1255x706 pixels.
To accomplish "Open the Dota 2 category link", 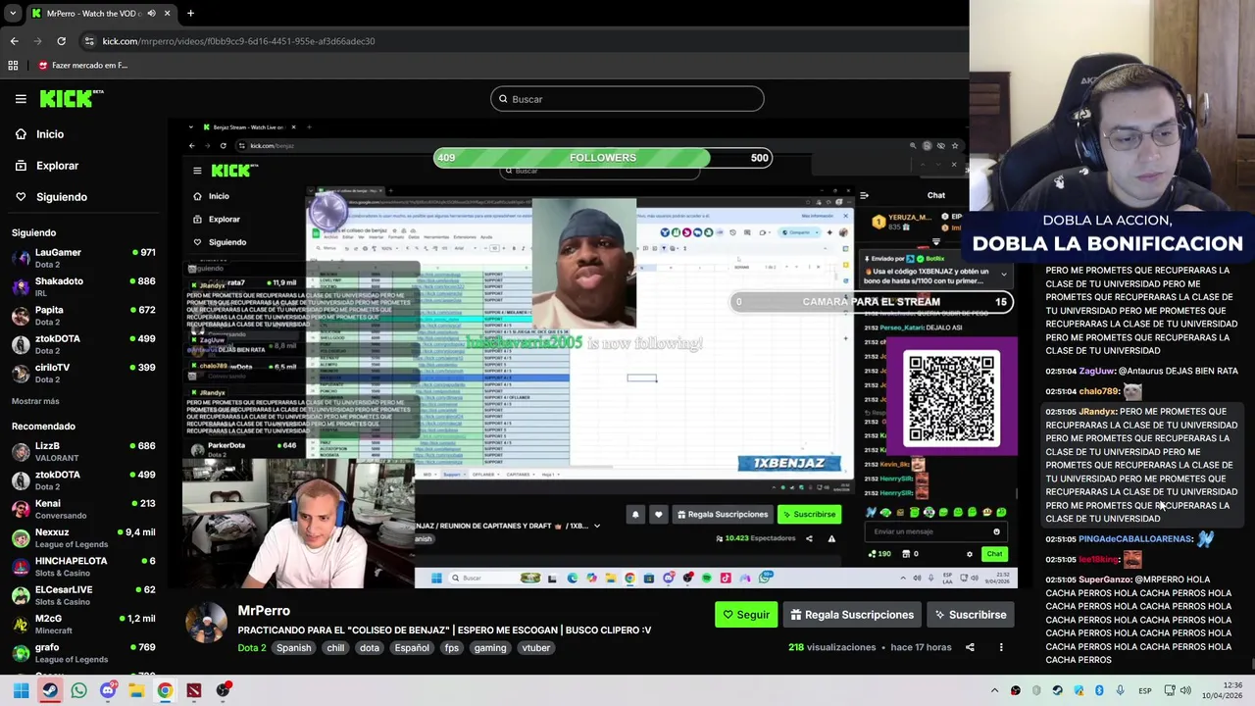I will coord(251,647).
